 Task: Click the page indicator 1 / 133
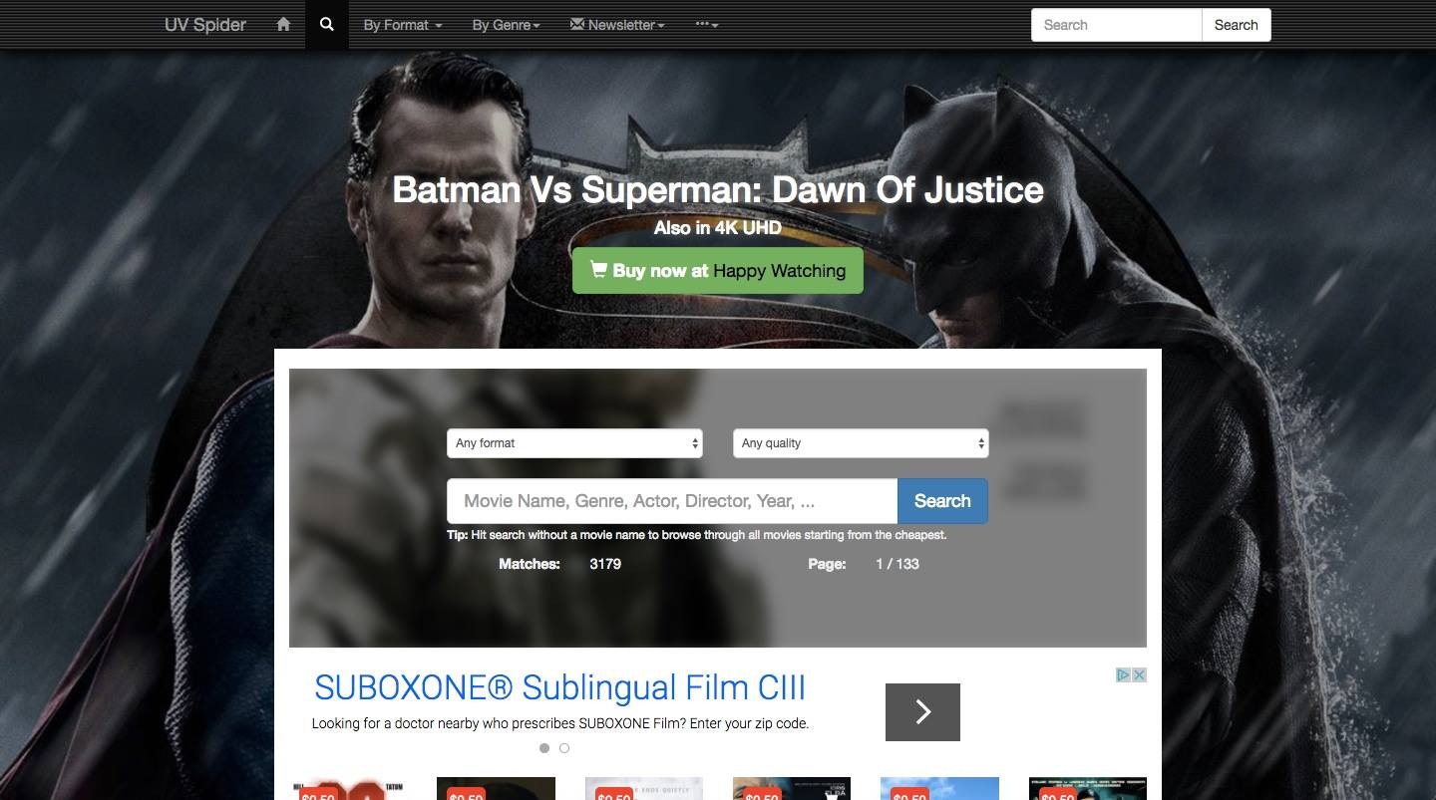897,564
